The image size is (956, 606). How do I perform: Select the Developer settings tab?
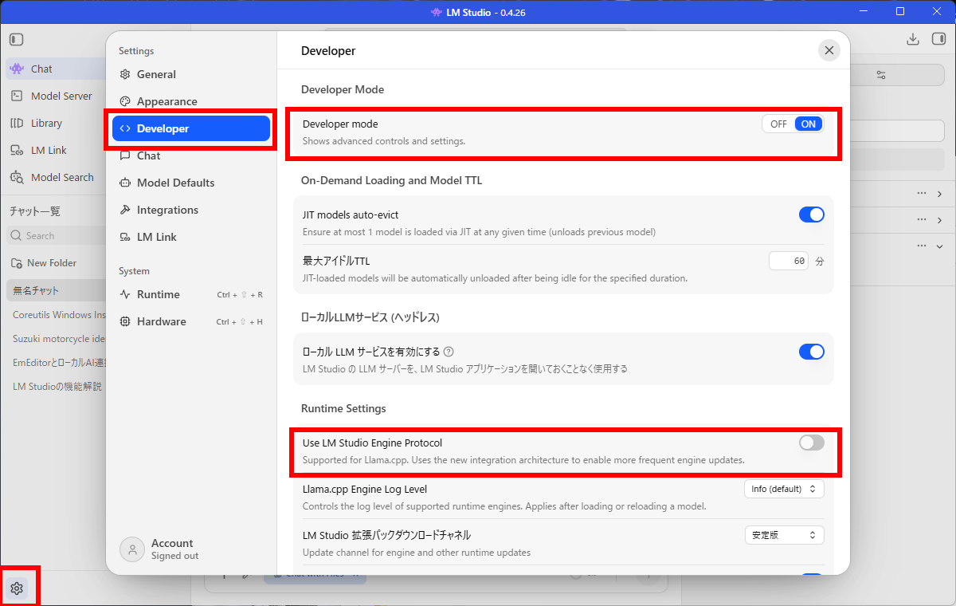[191, 128]
